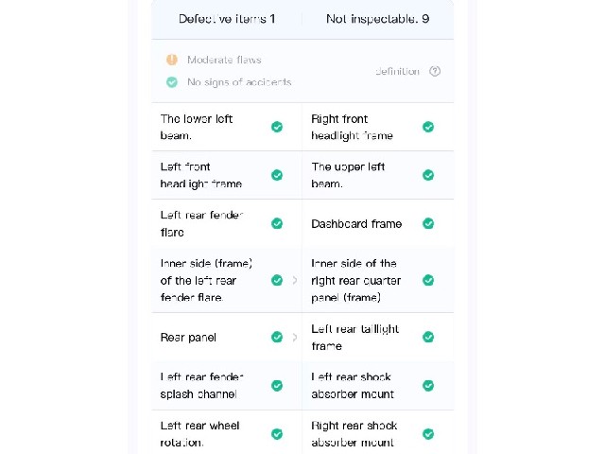Screen dimensions: 605x454
Task: Expand chevron next to inner side left rear fender flare
Action: pos(295,280)
